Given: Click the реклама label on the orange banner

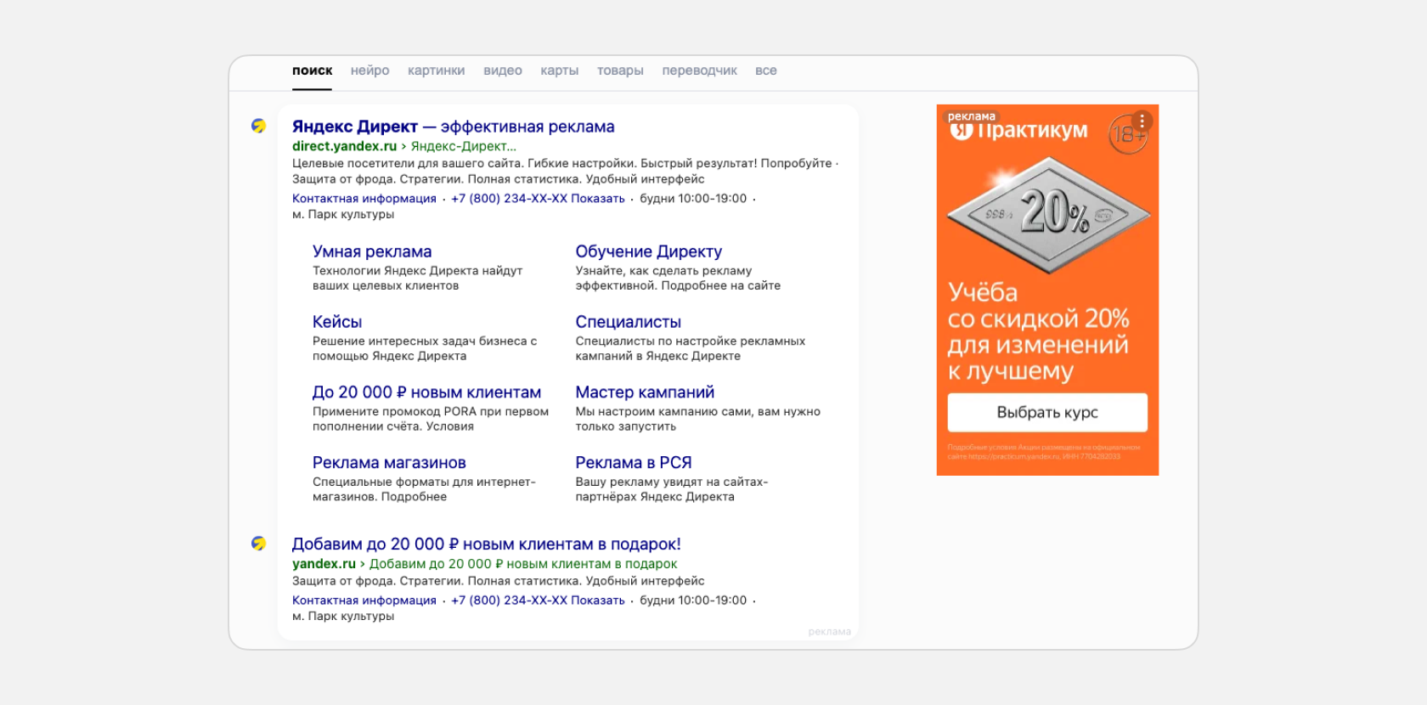Looking at the screenshot, I should 971,116.
